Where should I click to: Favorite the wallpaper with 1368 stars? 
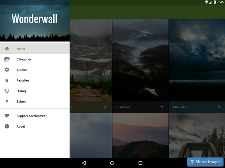(x=218, y=107)
